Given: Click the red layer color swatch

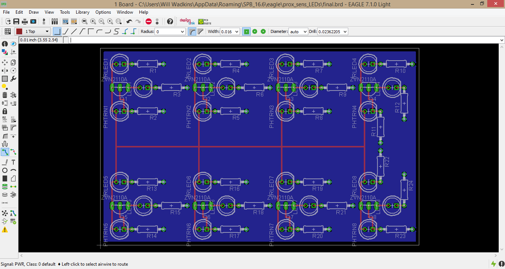Looking at the screenshot, I should 19,31.
